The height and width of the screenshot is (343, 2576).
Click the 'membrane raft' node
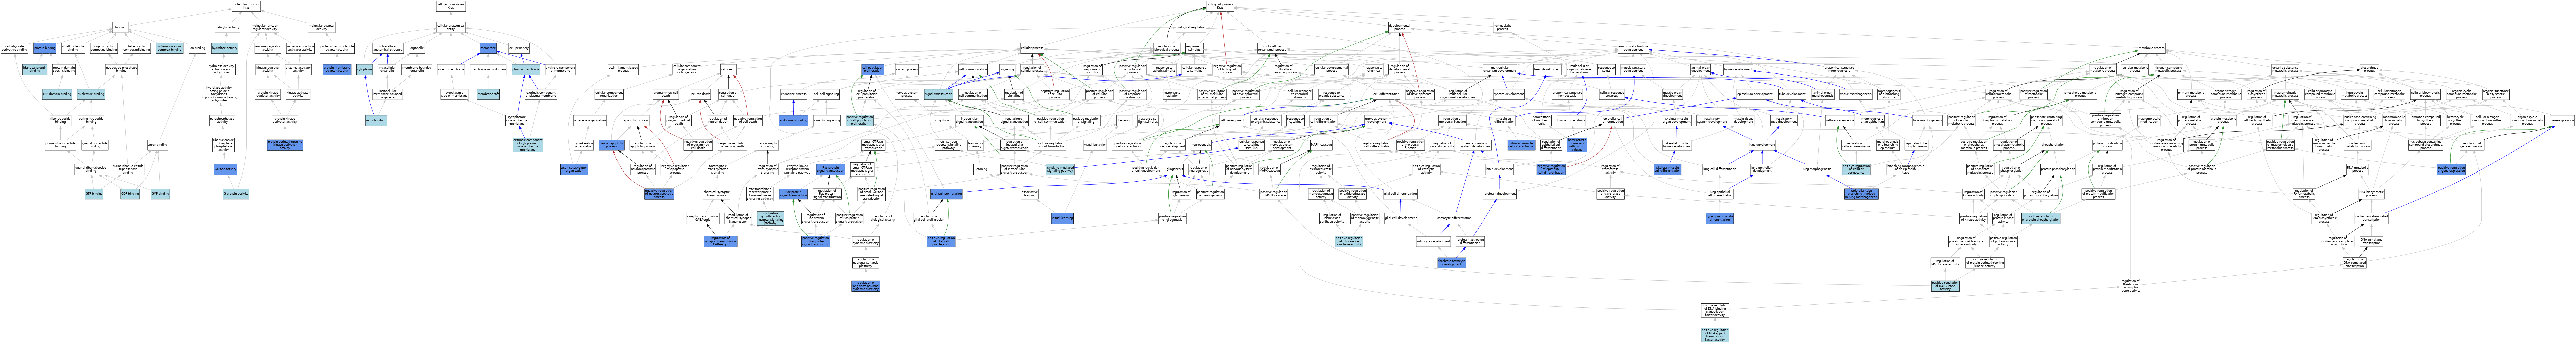click(x=488, y=94)
